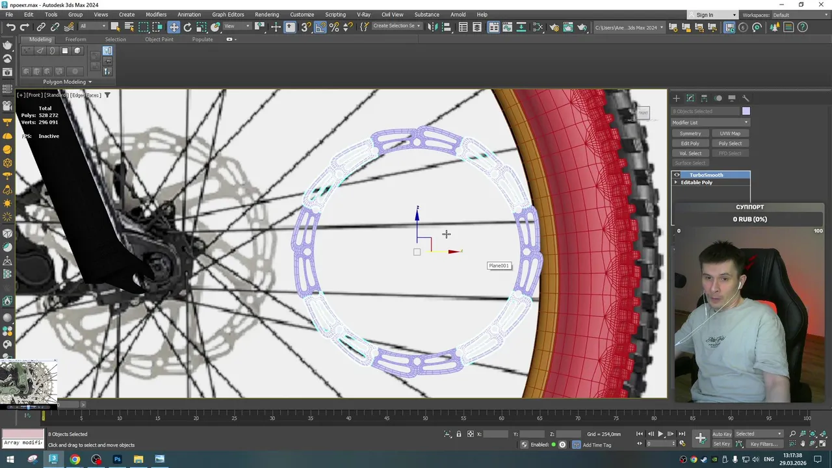832x468 pixels.
Task: Activate the Select and Move tool
Action: point(174,27)
